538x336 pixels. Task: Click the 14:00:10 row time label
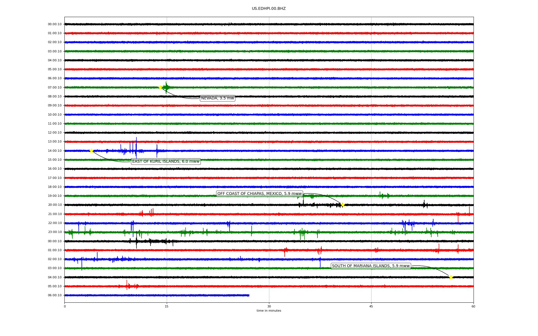tap(55, 151)
